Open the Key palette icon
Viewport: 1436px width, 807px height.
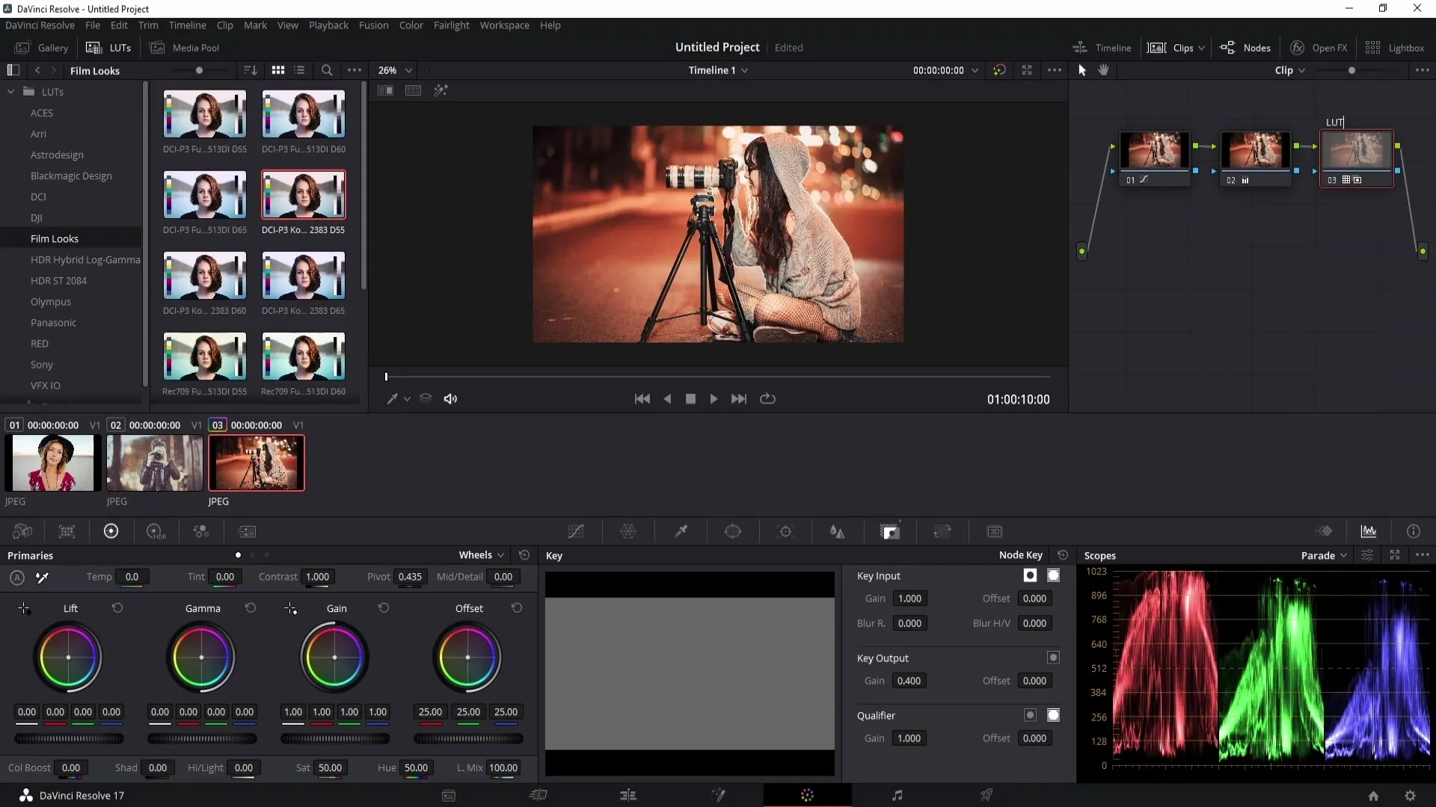click(890, 531)
